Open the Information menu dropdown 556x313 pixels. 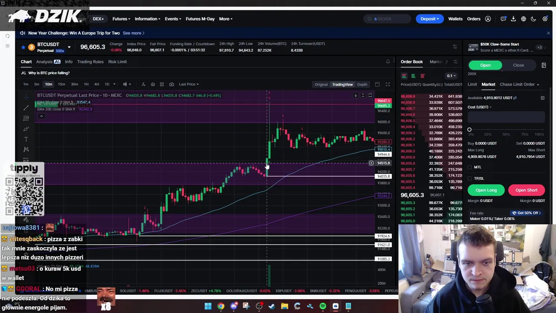pos(147,19)
